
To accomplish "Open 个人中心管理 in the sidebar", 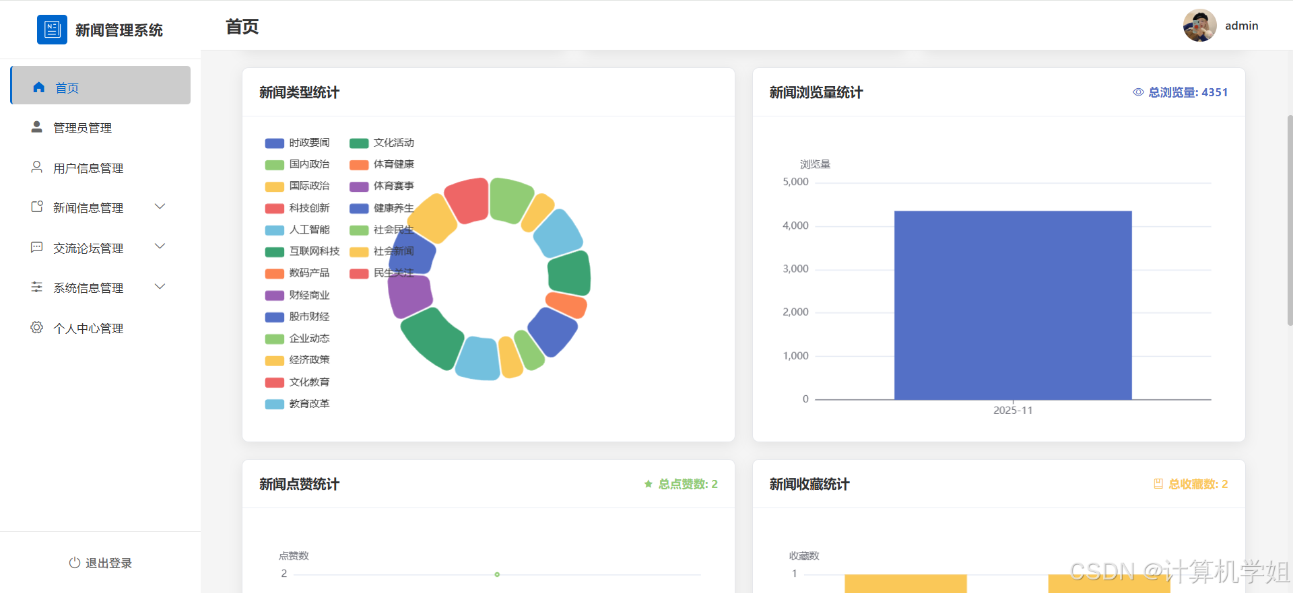I will (x=101, y=328).
